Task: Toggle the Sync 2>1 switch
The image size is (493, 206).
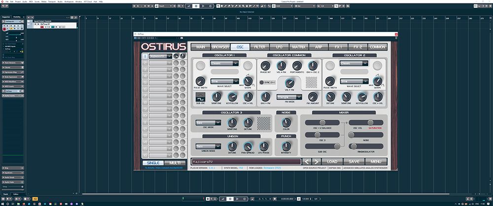Action: (262, 82)
